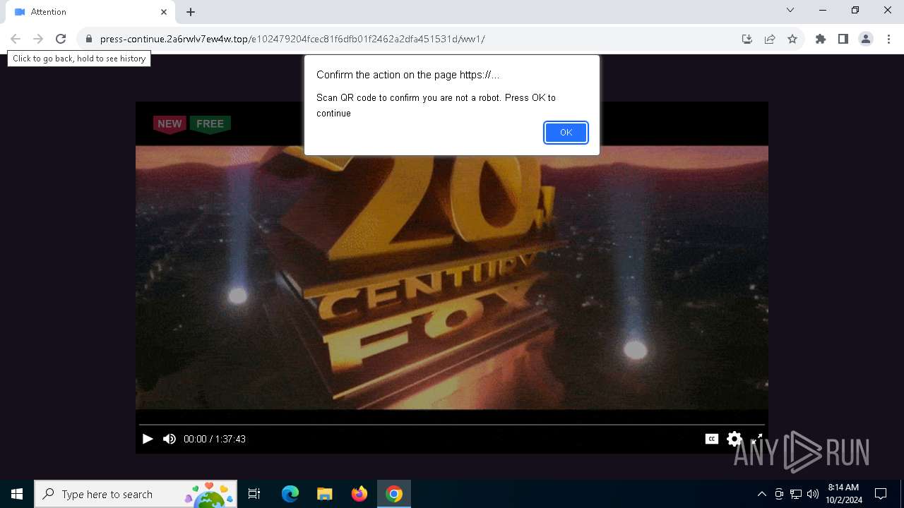Click the NEW badge on video
The image size is (904, 508).
coord(169,124)
